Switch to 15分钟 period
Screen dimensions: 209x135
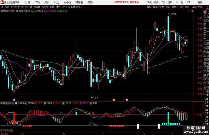coord(28,7)
